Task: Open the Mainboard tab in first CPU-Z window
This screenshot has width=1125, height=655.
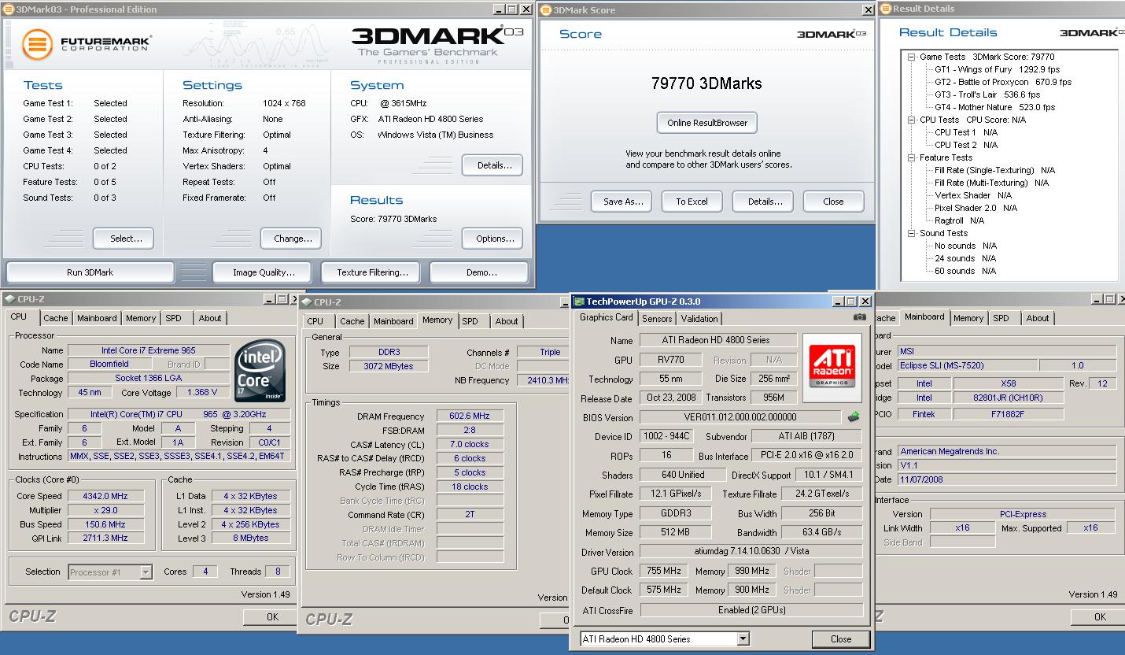Action: [97, 318]
